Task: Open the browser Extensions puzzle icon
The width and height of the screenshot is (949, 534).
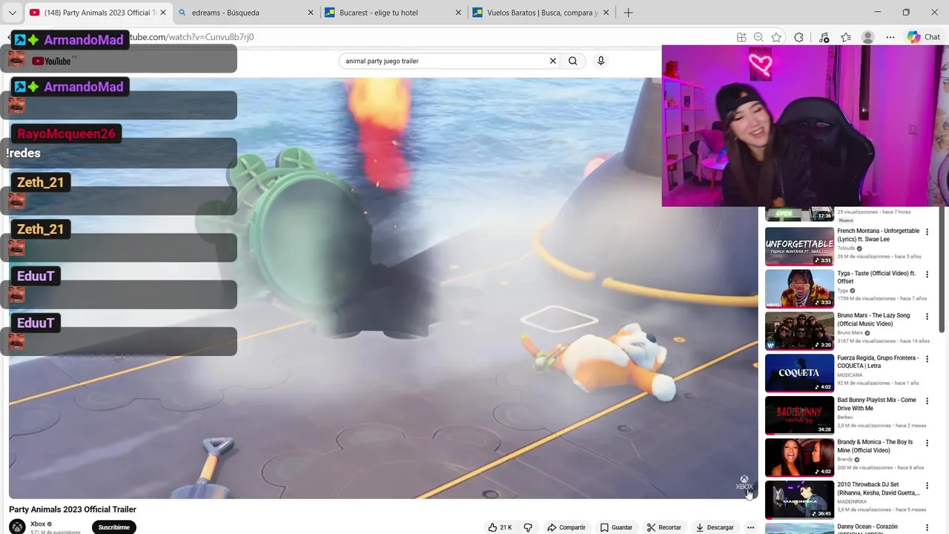Action: [x=798, y=37]
